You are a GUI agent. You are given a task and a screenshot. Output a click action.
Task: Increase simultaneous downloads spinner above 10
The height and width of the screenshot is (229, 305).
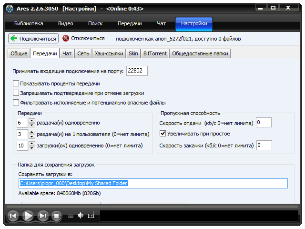click(32, 144)
